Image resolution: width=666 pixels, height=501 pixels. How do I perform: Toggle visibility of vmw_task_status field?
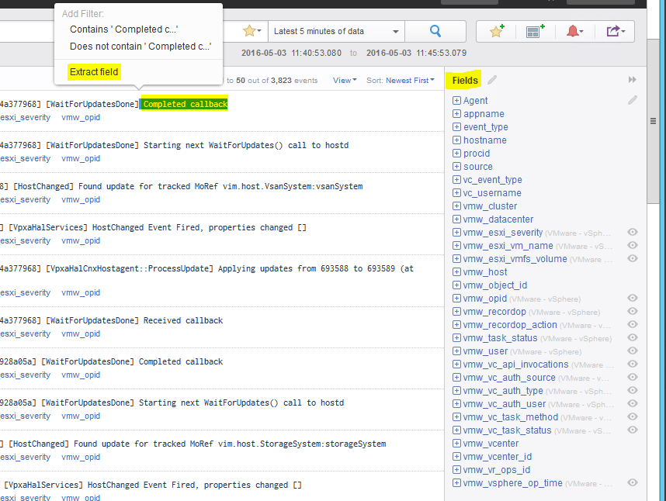[633, 337]
